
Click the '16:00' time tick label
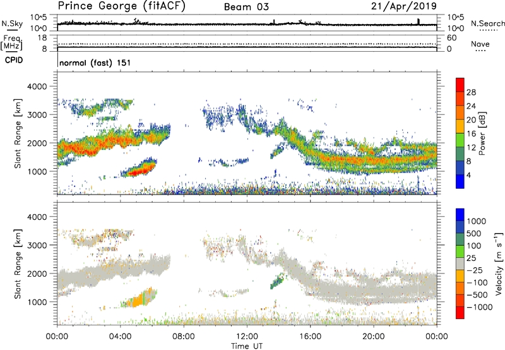[x=310, y=337]
